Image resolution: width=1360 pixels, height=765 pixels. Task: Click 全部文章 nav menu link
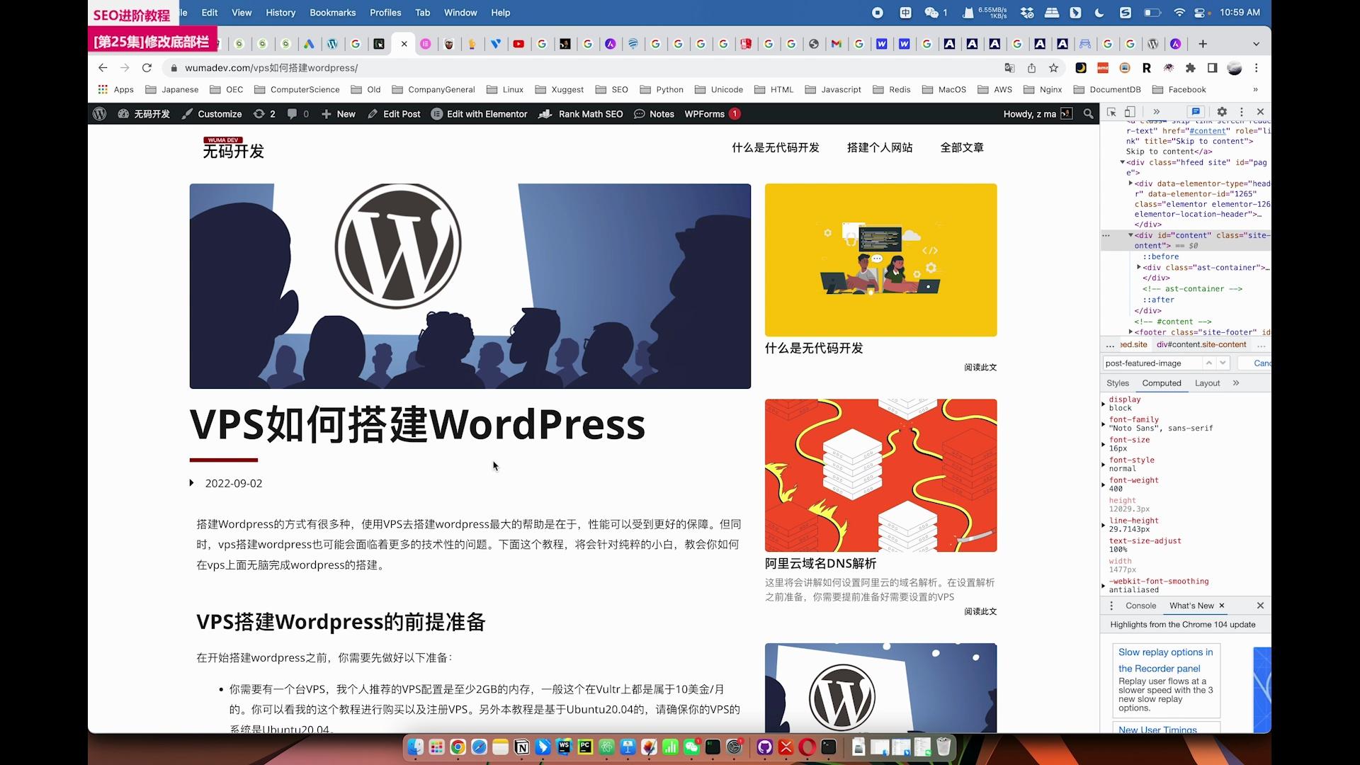coord(961,147)
